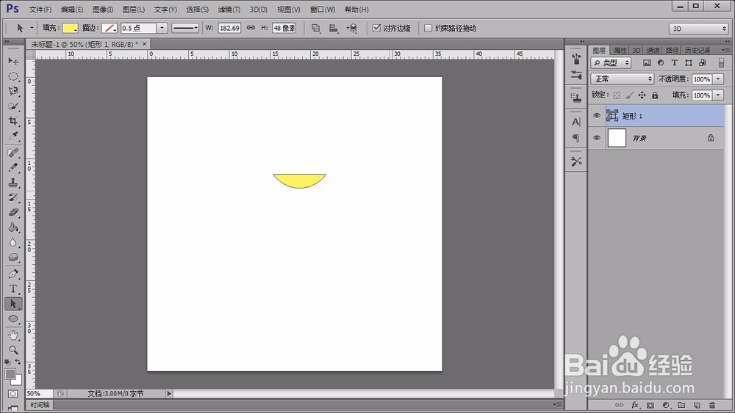Image resolution: width=735 pixels, height=413 pixels.
Task: Open path alignment options
Action: pyautogui.click(x=333, y=28)
